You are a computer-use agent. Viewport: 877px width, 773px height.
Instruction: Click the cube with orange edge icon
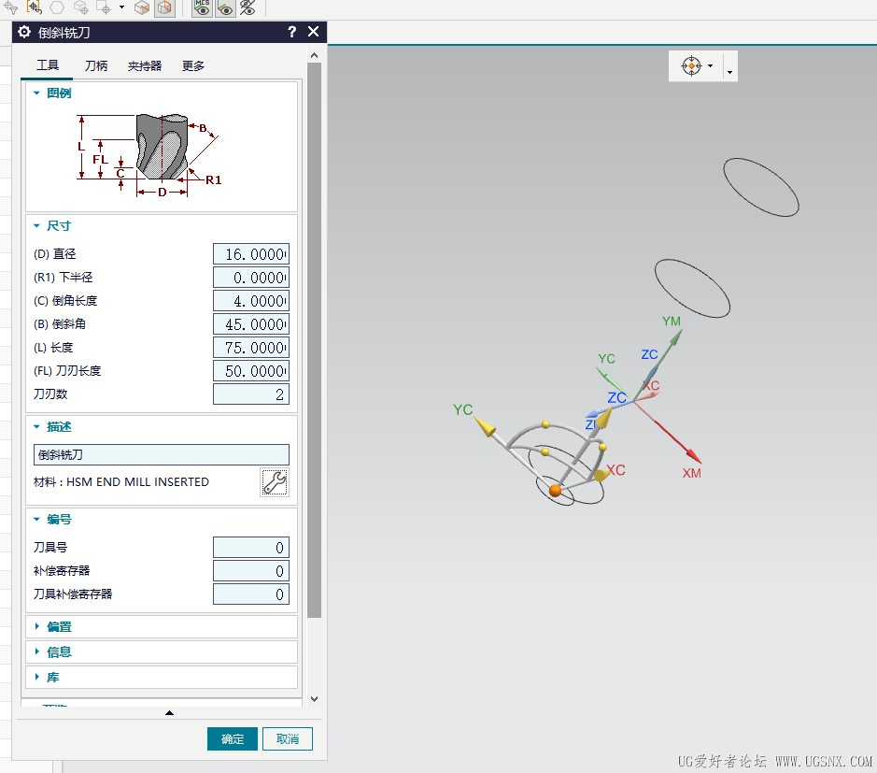pos(142,7)
